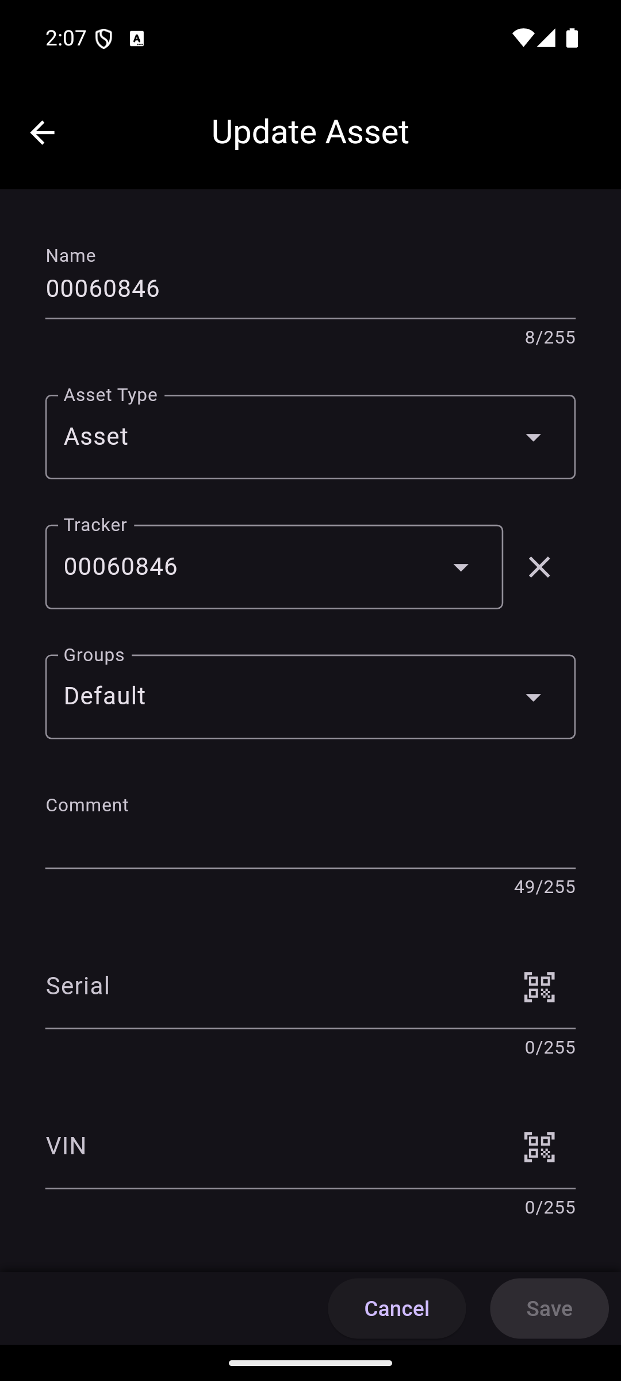Tap the shield icon in status bar

103,39
